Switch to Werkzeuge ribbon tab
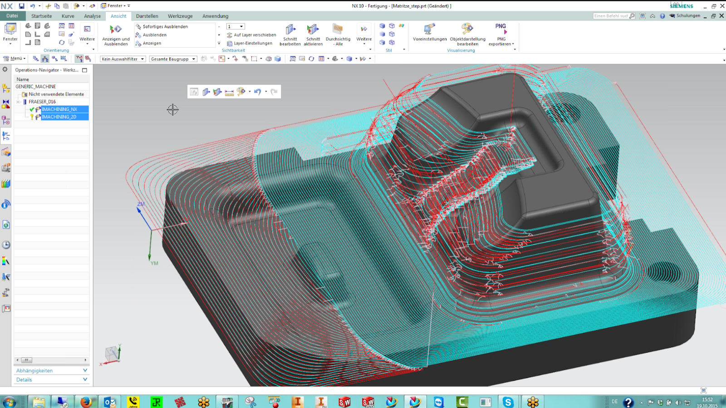 point(180,16)
